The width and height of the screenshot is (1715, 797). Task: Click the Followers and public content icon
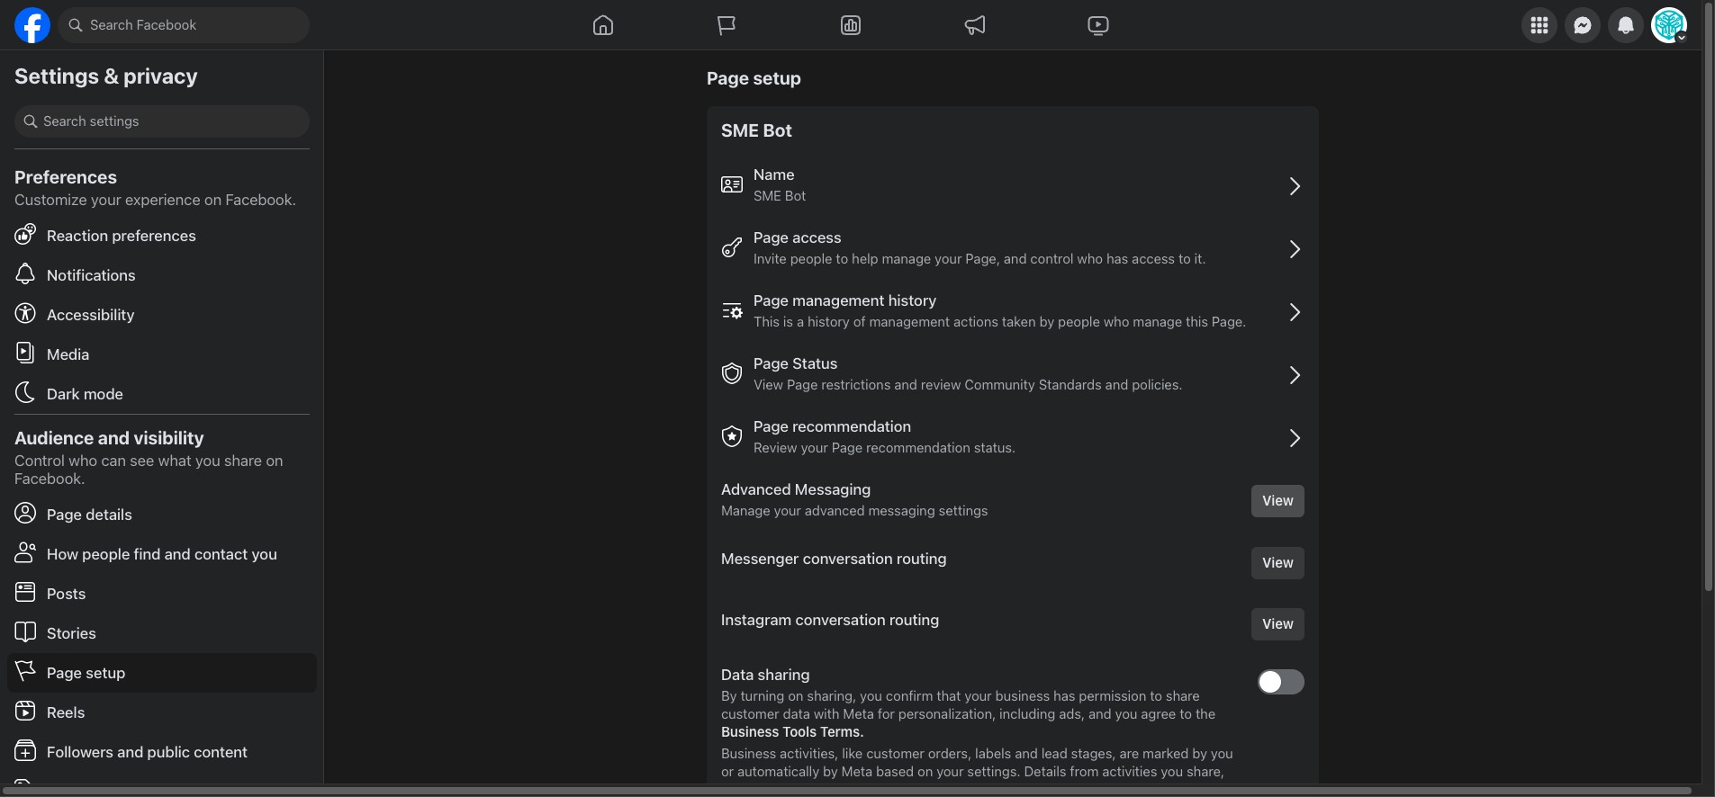click(x=25, y=751)
